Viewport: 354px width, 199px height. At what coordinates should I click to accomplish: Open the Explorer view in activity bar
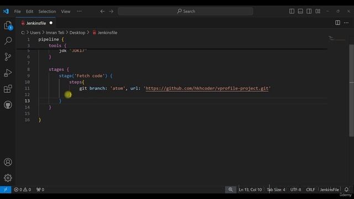coord(8,25)
